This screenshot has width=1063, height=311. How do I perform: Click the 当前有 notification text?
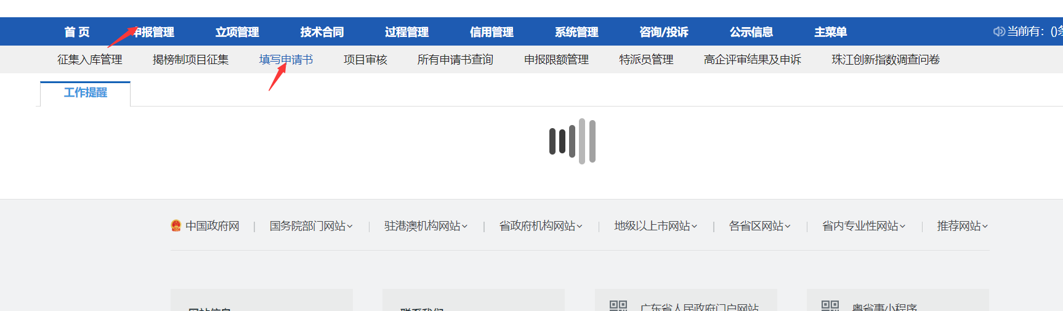[x=1035, y=31]
